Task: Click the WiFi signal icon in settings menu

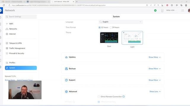Action: (7, 24)
